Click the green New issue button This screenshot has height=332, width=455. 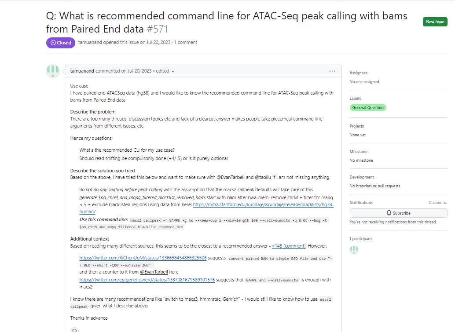(x=435, y=22)
